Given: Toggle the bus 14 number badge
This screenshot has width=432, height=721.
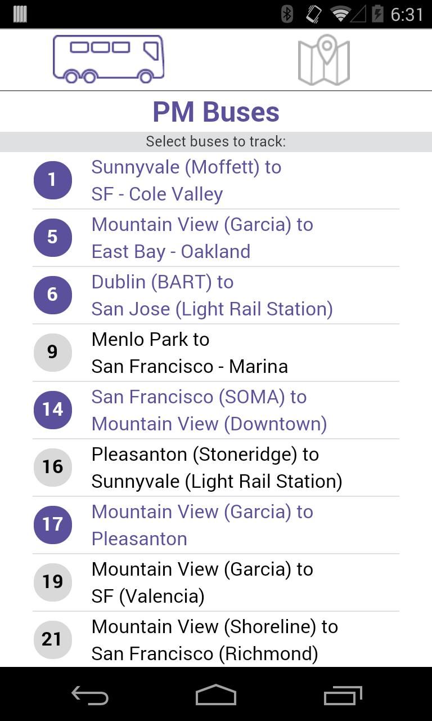Looking at the screenshot, I should pos(53,410).
